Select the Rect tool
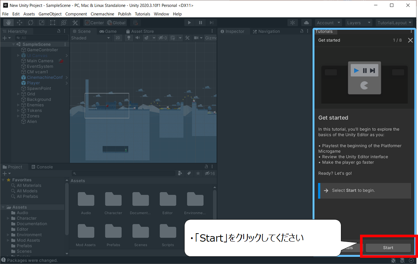418x264 pixels. [52, 23]
